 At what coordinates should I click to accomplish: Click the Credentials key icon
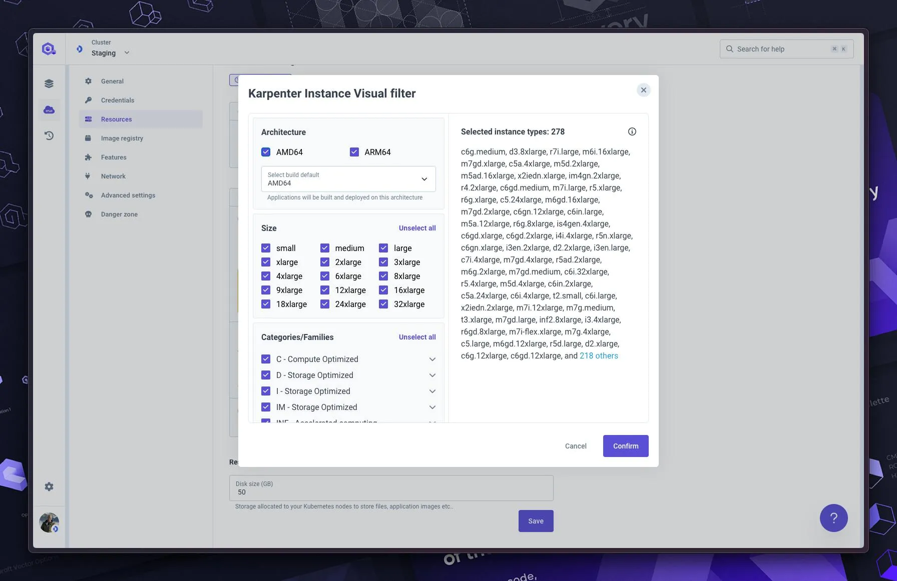click(89, 100)
